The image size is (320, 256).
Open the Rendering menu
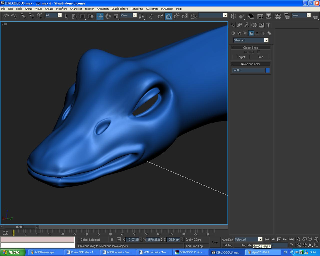pos(137,9)
